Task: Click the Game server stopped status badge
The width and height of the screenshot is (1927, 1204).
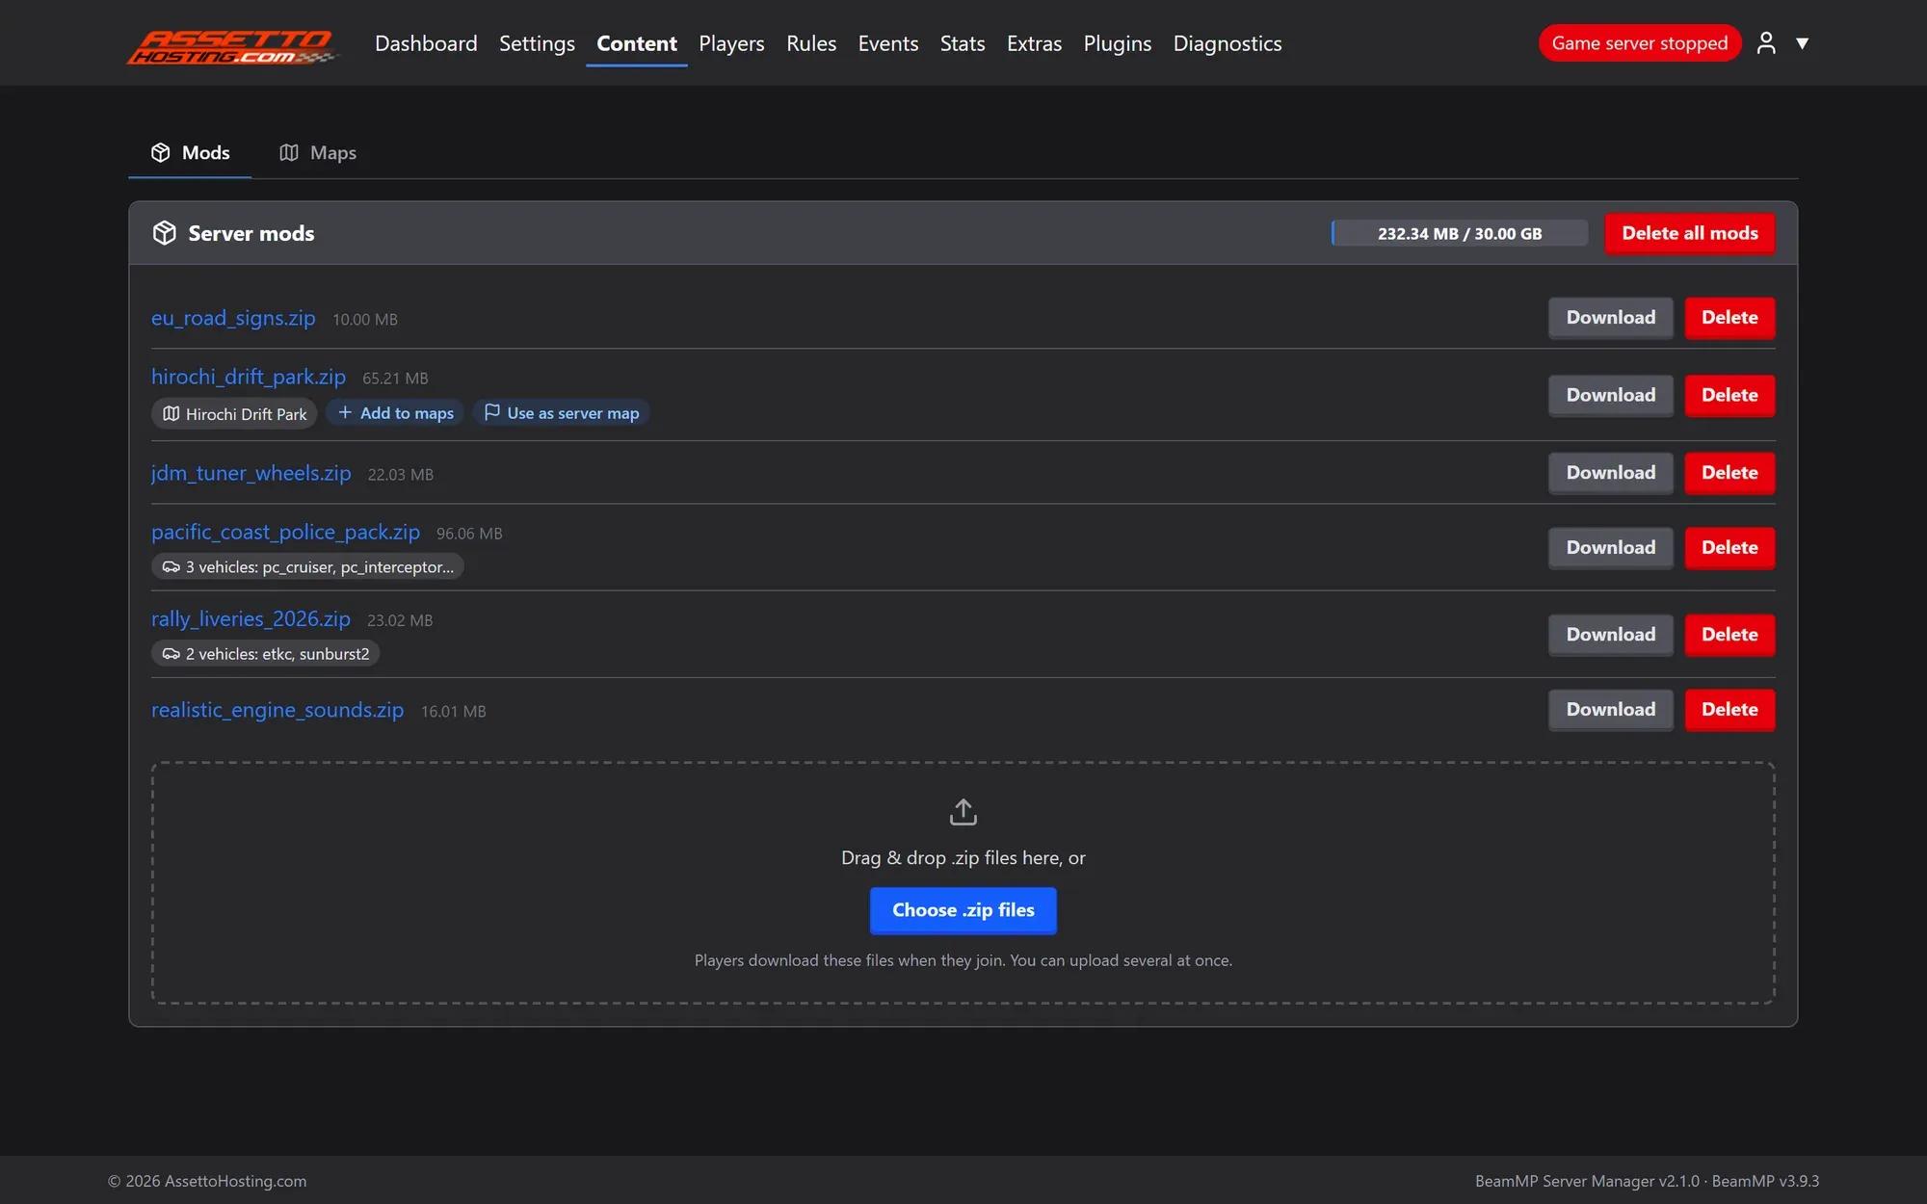Action: click(x=1640, y=43)
